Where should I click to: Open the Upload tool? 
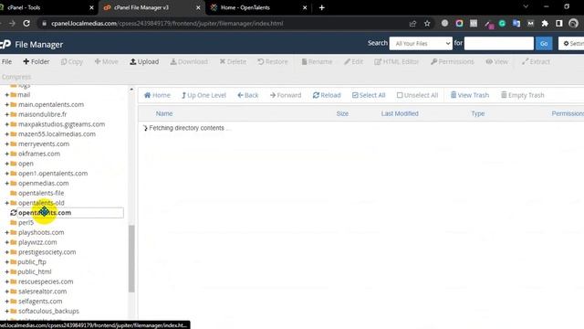point(144,61)
